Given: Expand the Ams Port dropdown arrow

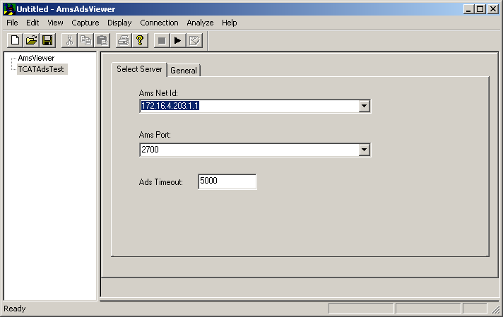Looking at the screenshot, I should coord(364,150).
